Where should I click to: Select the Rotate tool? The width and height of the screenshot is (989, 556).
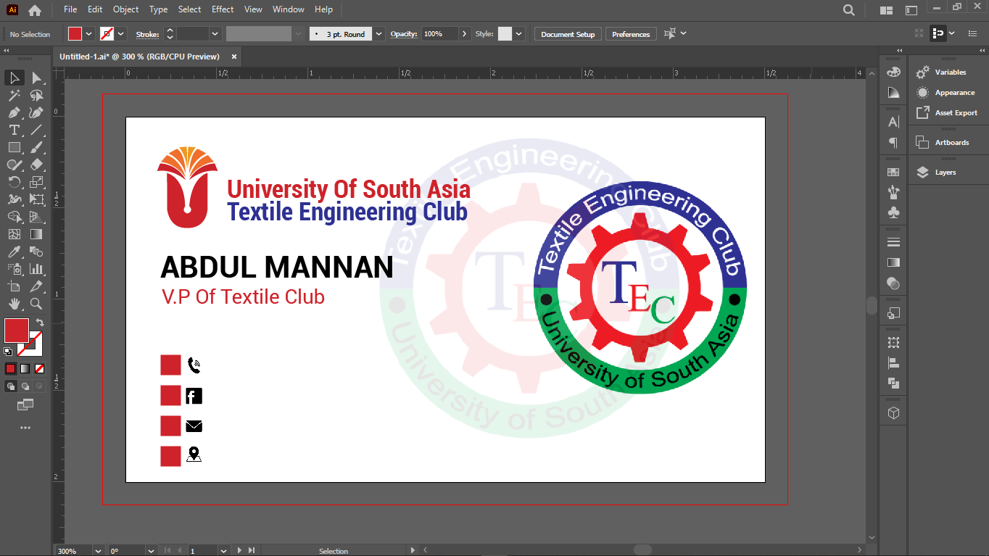pyautogui.click(x=14, y=182)
